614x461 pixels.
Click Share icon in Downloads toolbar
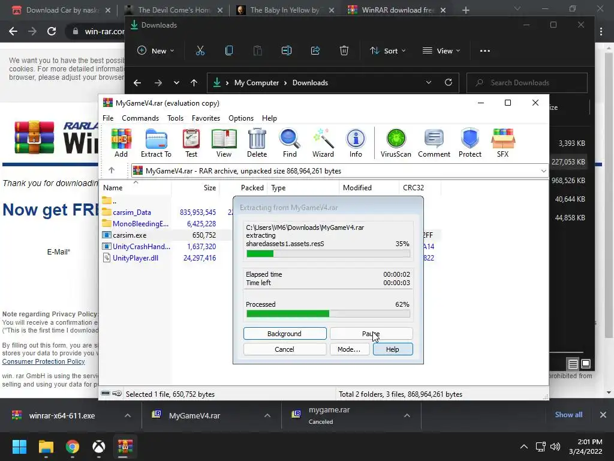(x=315, y=50)
